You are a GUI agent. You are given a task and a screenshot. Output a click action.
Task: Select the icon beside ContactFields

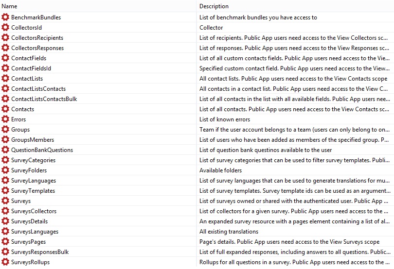pos(5,58)
